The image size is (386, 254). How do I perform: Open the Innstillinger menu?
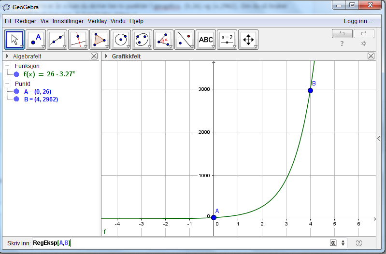68,21
